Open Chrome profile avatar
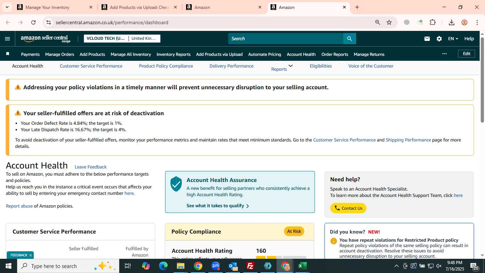 [x=464, y=22]
